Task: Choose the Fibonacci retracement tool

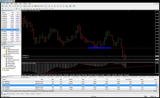Action: coord(19,8)
